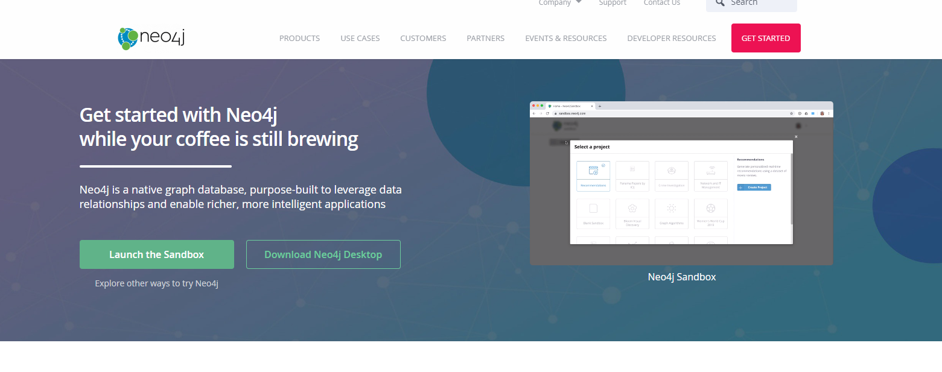This screenshot has width=942, height=372.
Task: Open the Customers menu
Action: pyautogui.click(x=423, y=38)
